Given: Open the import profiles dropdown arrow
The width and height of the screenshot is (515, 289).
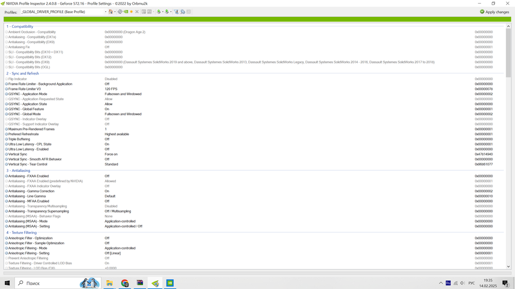Looking at the screenshot, I should pos(171,12).
